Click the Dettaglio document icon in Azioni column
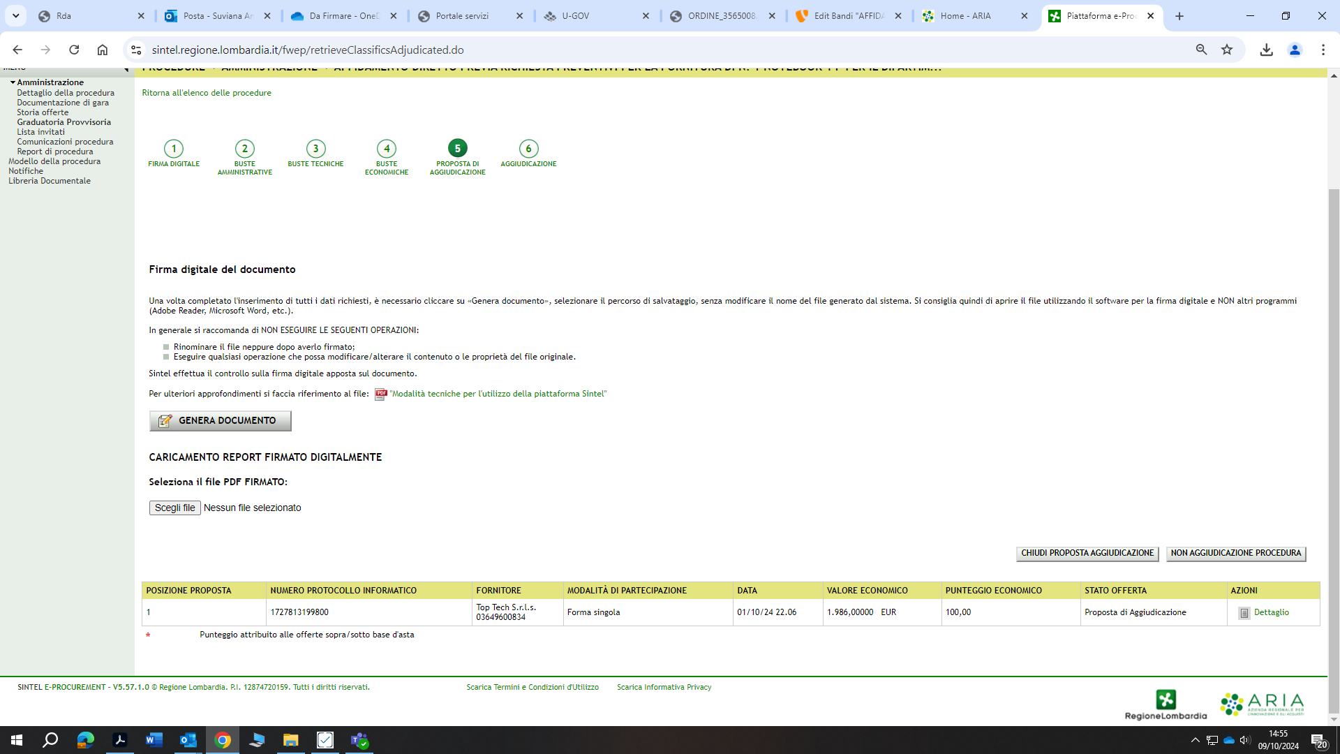Viewport: 1340px width, 754px height. (x=1244, y=613)
